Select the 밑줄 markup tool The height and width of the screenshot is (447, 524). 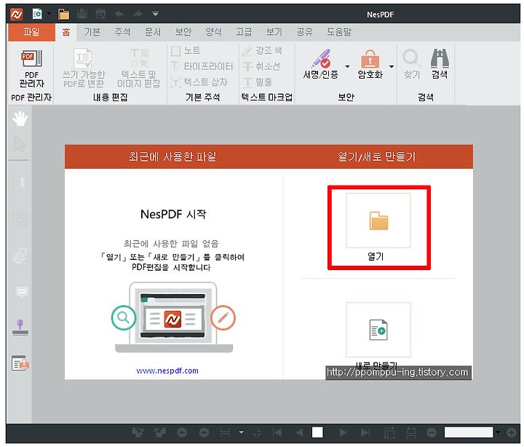tap(258, 82)
